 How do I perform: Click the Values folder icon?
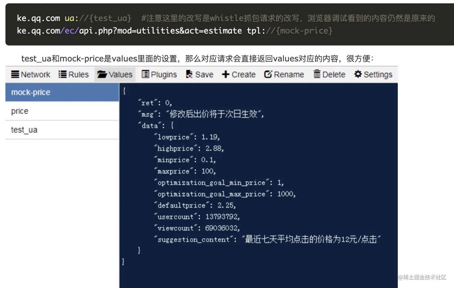coord(102,74)
